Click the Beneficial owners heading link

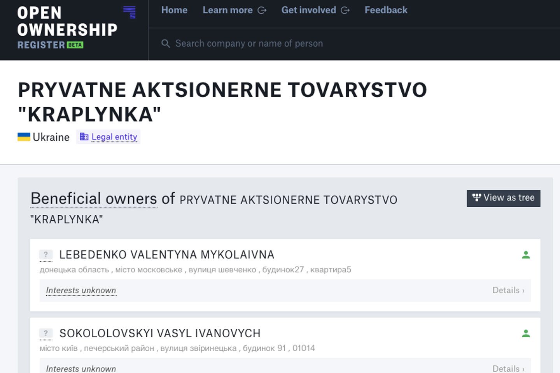94,199
